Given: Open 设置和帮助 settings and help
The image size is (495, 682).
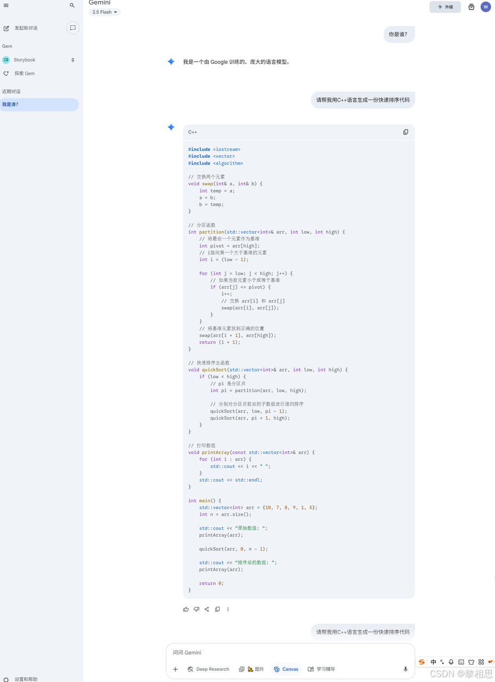Looking at the screenshot, I should tap(20, 679).
